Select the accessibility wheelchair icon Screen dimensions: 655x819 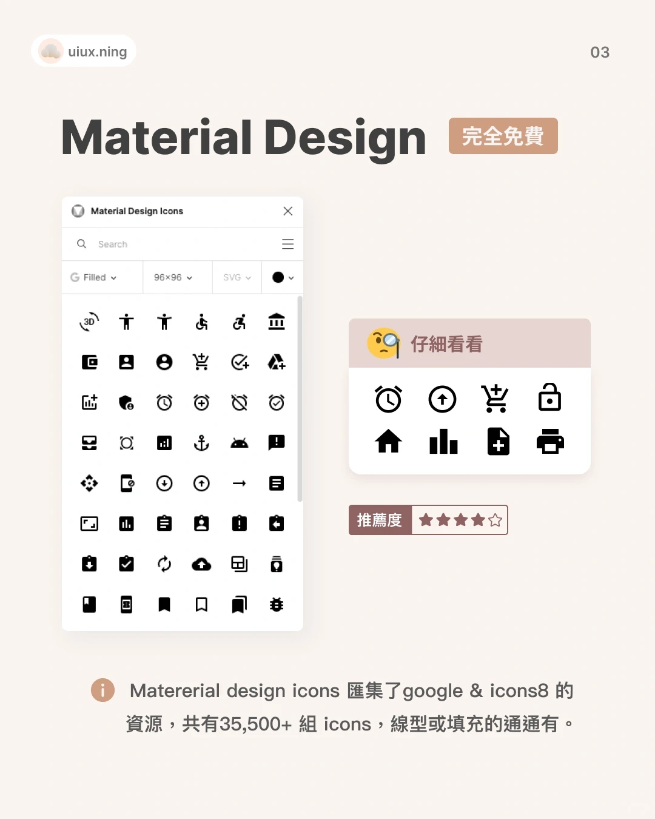pyautogui.click(x=202, y=322)
